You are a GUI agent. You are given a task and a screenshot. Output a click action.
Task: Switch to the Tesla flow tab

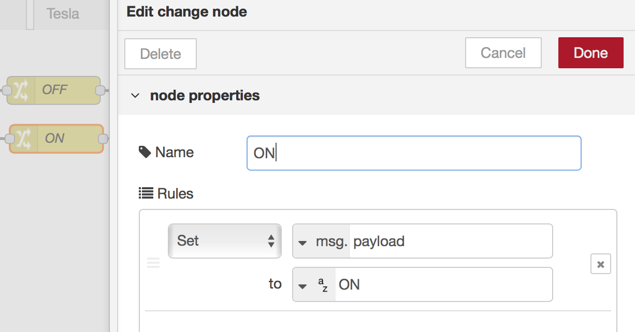[x=63, y=13]
